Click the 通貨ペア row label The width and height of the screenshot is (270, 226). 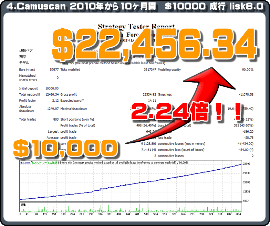pyautogui.click(x=25, y=50)
